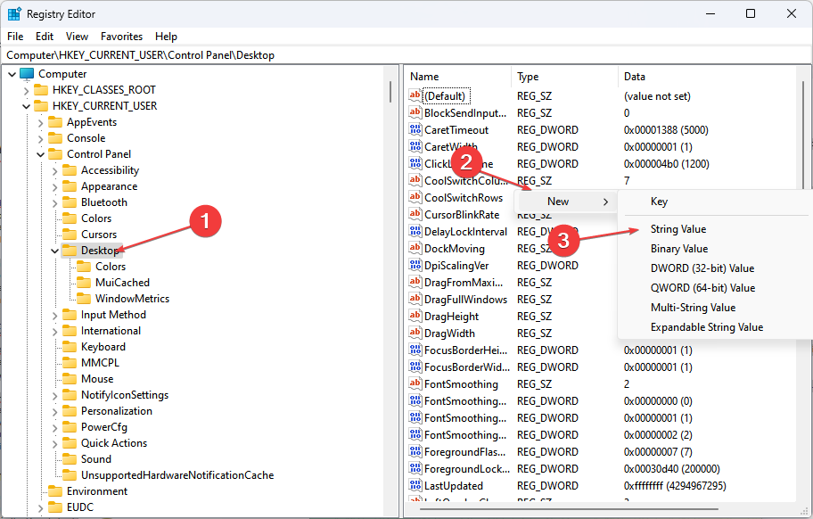The image size is (813, 519).
Task: Open the (Default) registry value
Action: pyautogui.click(x=450, y=95)
